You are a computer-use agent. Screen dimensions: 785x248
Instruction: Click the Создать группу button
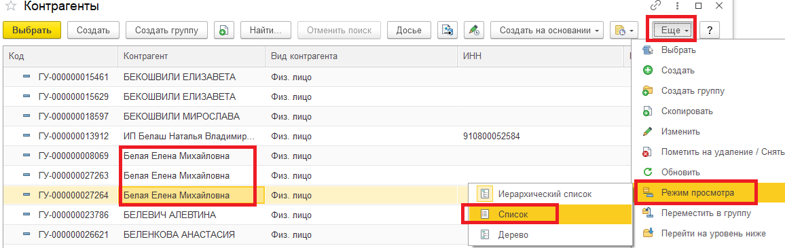(167, 30)
